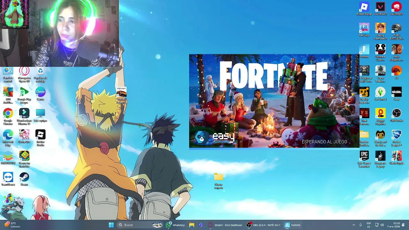Select the Final Sentence desktop icon

point(364,117)
